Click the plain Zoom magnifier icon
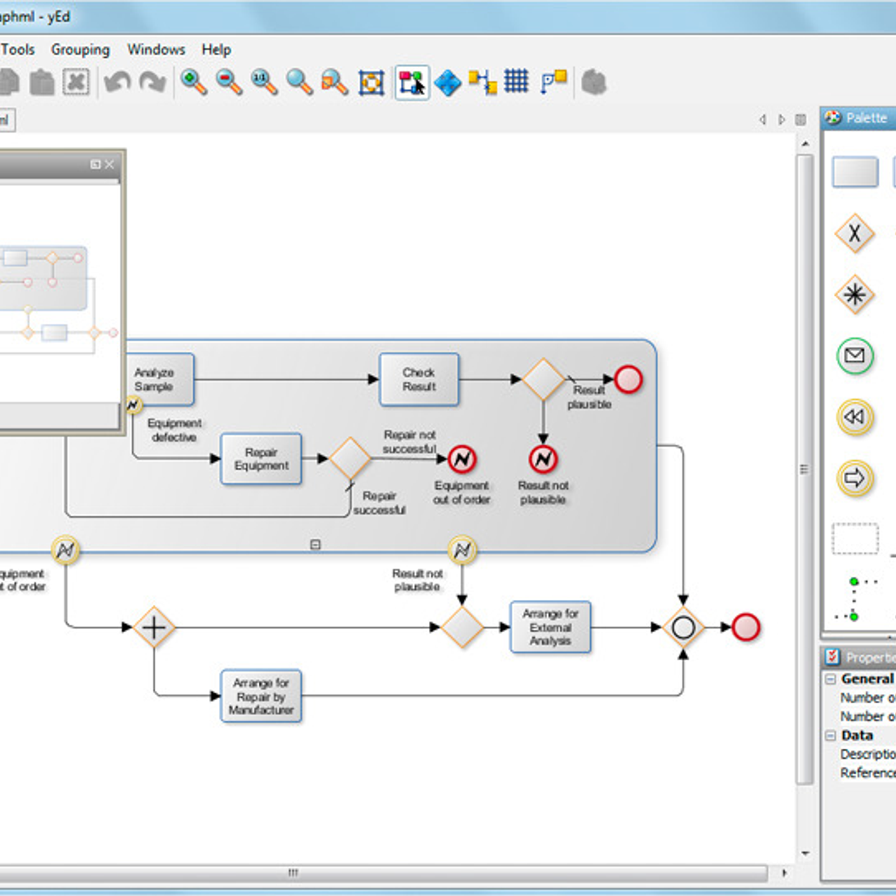 [299, 82]
